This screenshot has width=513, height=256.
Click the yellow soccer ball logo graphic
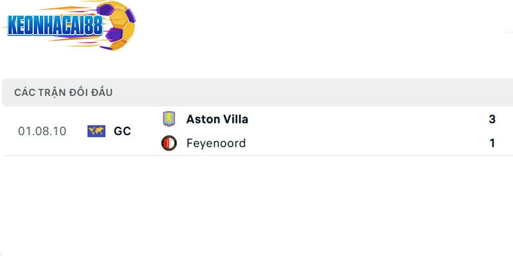click(117, 26)
